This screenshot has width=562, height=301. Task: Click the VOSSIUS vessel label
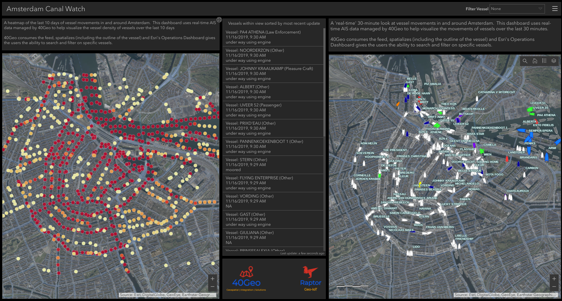pos(390,227)
